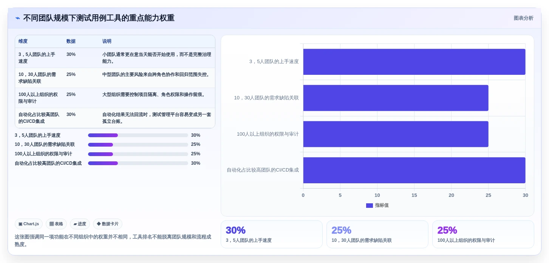Click the 数据卡片 tag chip

pyautogui.click(x=108, y=224)
